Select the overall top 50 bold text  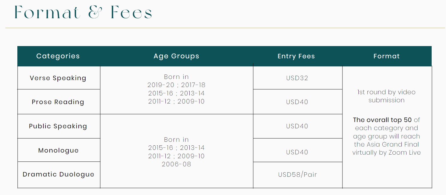point(382,120)
